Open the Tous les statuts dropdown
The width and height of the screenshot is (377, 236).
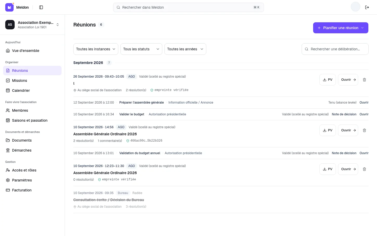[141, 49]
